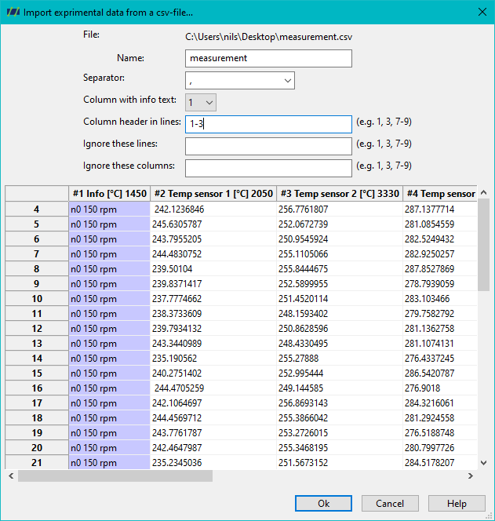The width and height of the screenshot is (495, 521).
Task: Select the #1 Info column header
Action: (x=109, y=193)
